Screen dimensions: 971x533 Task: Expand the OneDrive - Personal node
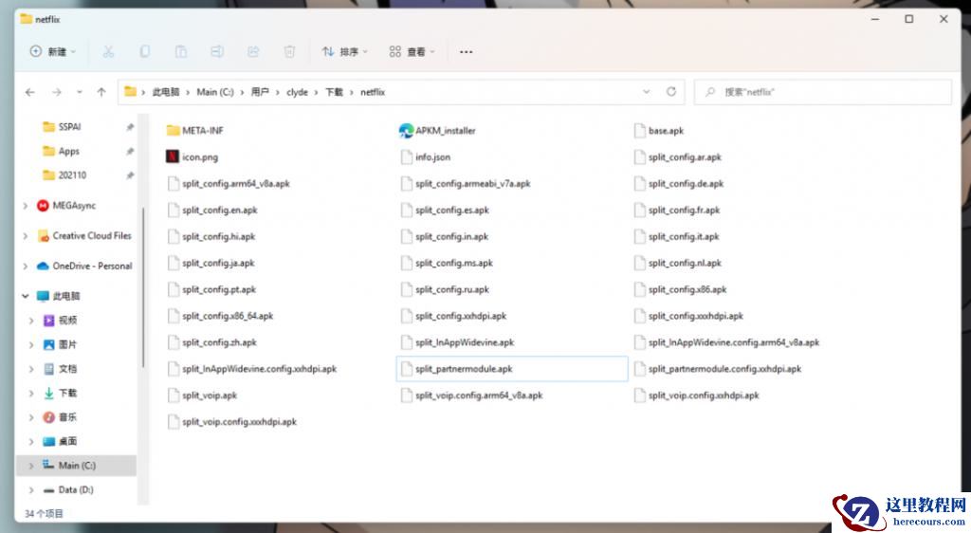[26, 266]
